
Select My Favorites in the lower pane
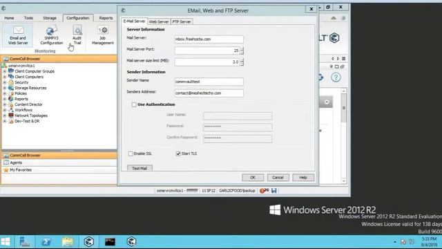click(59, 170)
